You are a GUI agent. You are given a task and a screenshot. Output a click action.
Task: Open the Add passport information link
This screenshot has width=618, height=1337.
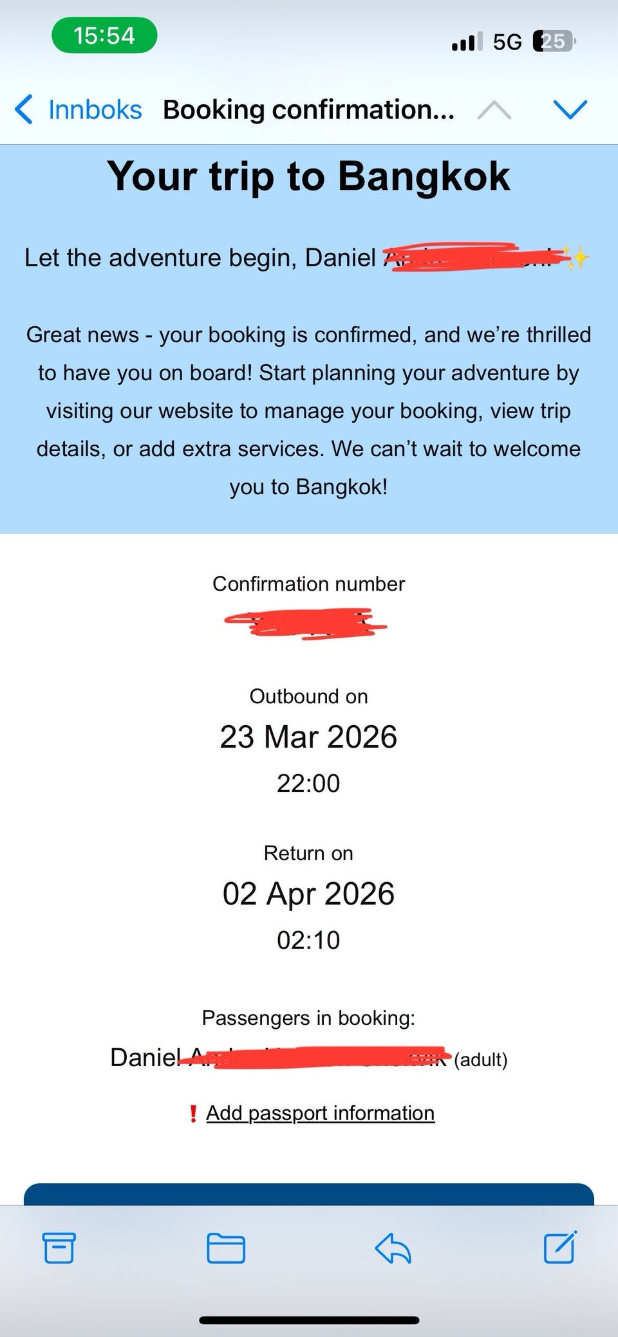[320, 1113]
